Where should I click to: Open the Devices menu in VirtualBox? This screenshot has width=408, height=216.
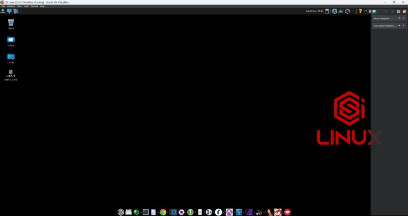pyautogui.click(x=34, y=6)
